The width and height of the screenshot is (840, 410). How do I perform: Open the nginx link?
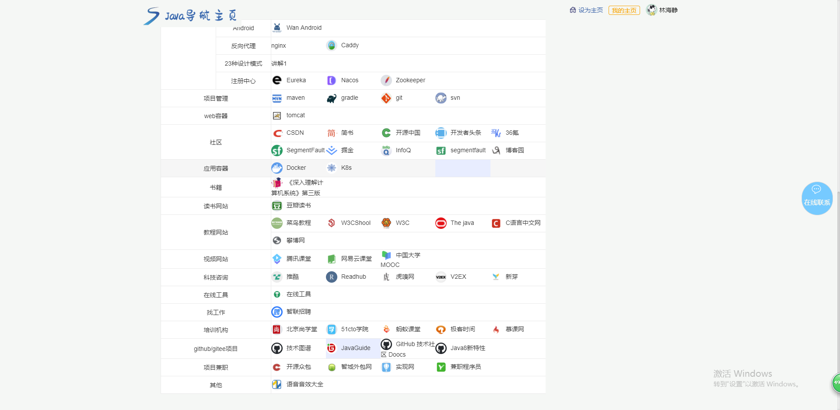pos(279,46)
